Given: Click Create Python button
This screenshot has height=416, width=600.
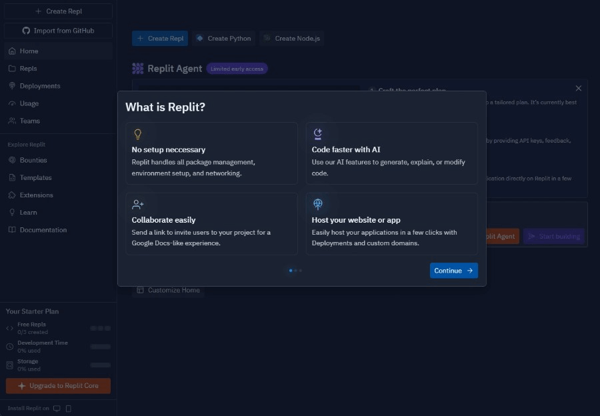Looking at the screenshot, I should pyautogui.click(x=224, y=38).
